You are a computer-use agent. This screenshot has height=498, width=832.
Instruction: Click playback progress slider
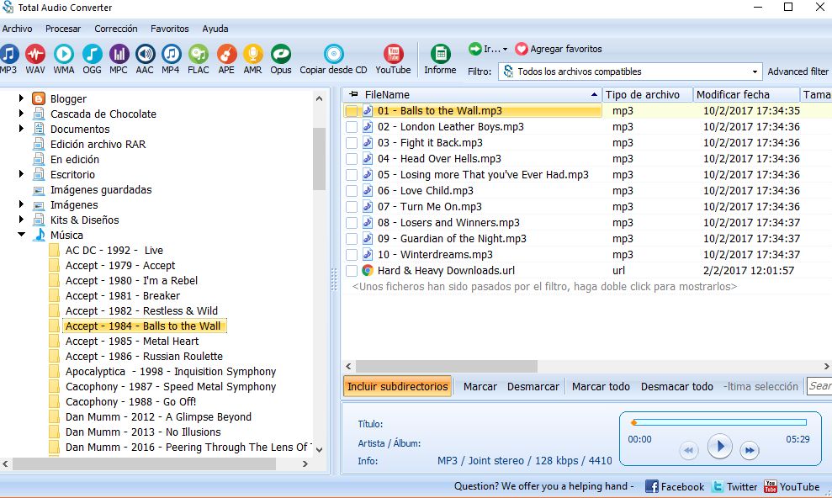[x=719, y=422]
